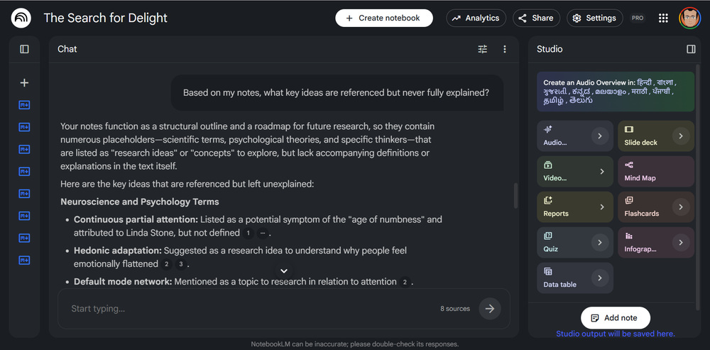Expand Audio Overview options arrow
Viewport: 710px width, 350px height.
click(x=600, y=136)
